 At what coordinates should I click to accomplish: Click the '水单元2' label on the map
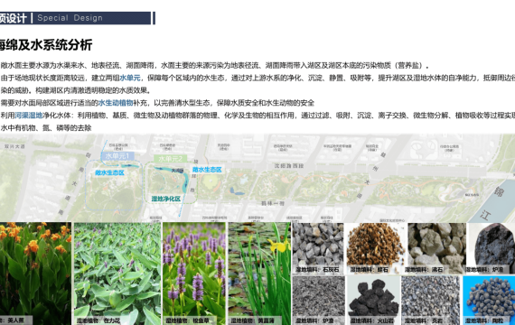(x=171, y=159)
